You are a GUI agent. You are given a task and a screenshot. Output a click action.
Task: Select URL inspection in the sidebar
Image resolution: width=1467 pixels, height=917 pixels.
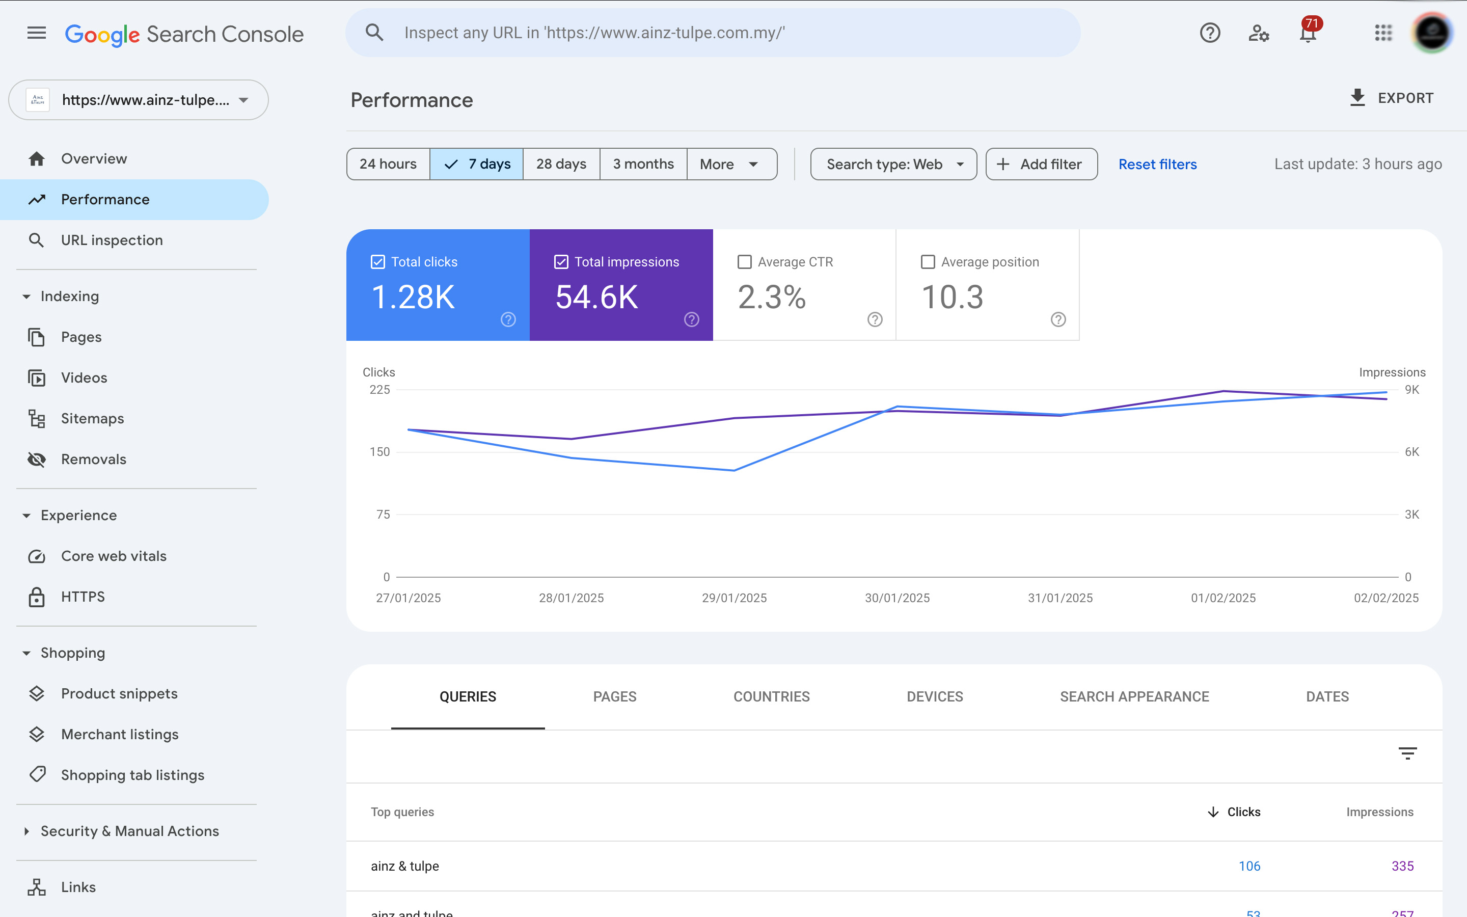[x=112, y=239]
